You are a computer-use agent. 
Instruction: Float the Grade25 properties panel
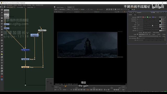tap(164, 13)
